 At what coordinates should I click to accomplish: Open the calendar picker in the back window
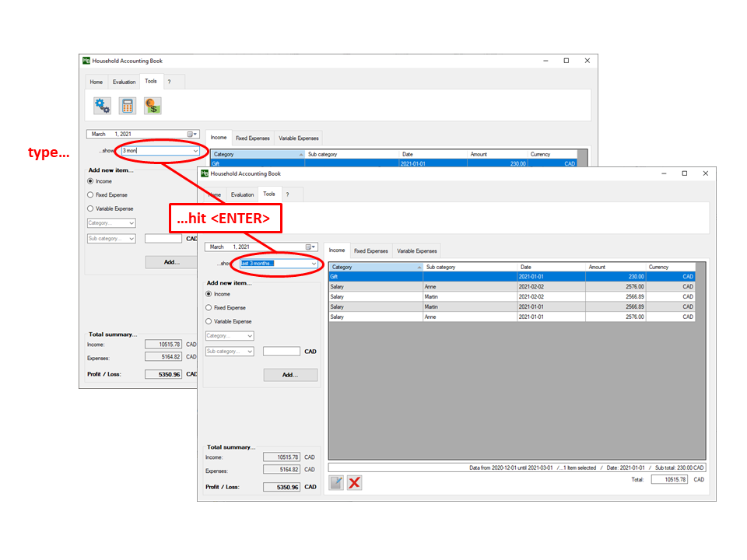coord(192,134)
